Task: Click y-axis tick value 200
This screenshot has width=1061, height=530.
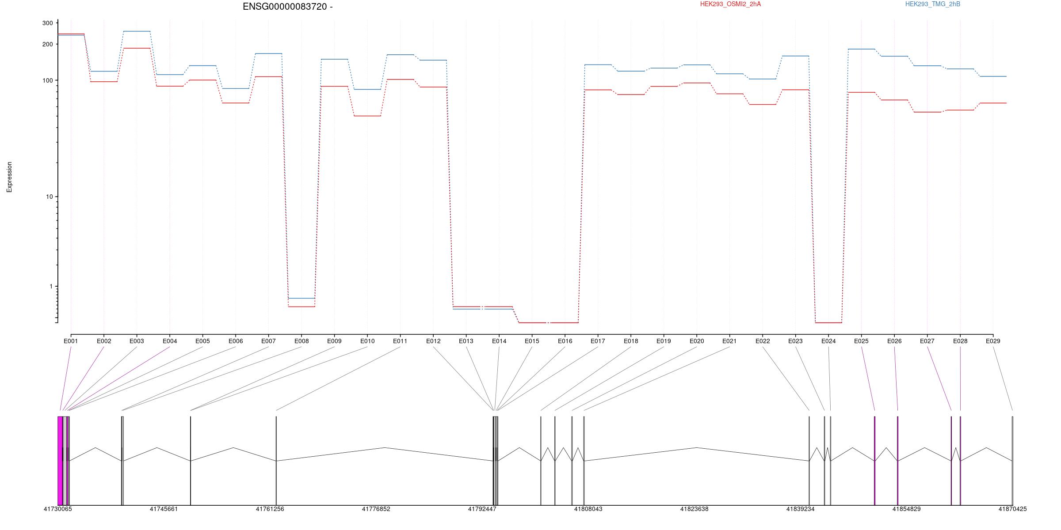Action: click(47, 44)
